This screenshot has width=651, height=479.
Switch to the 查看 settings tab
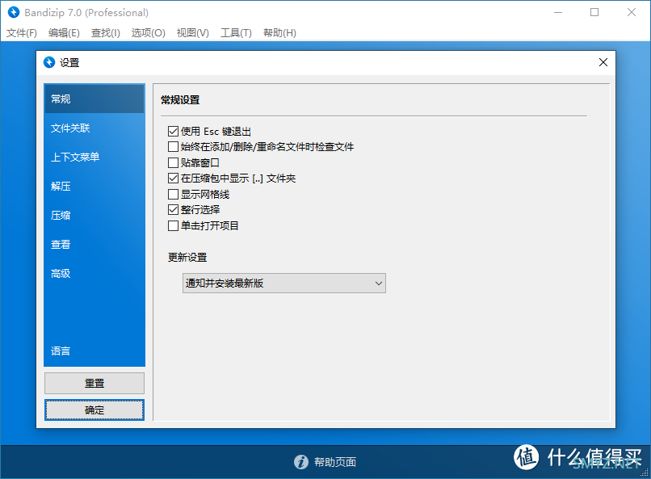tap(94, 244)
